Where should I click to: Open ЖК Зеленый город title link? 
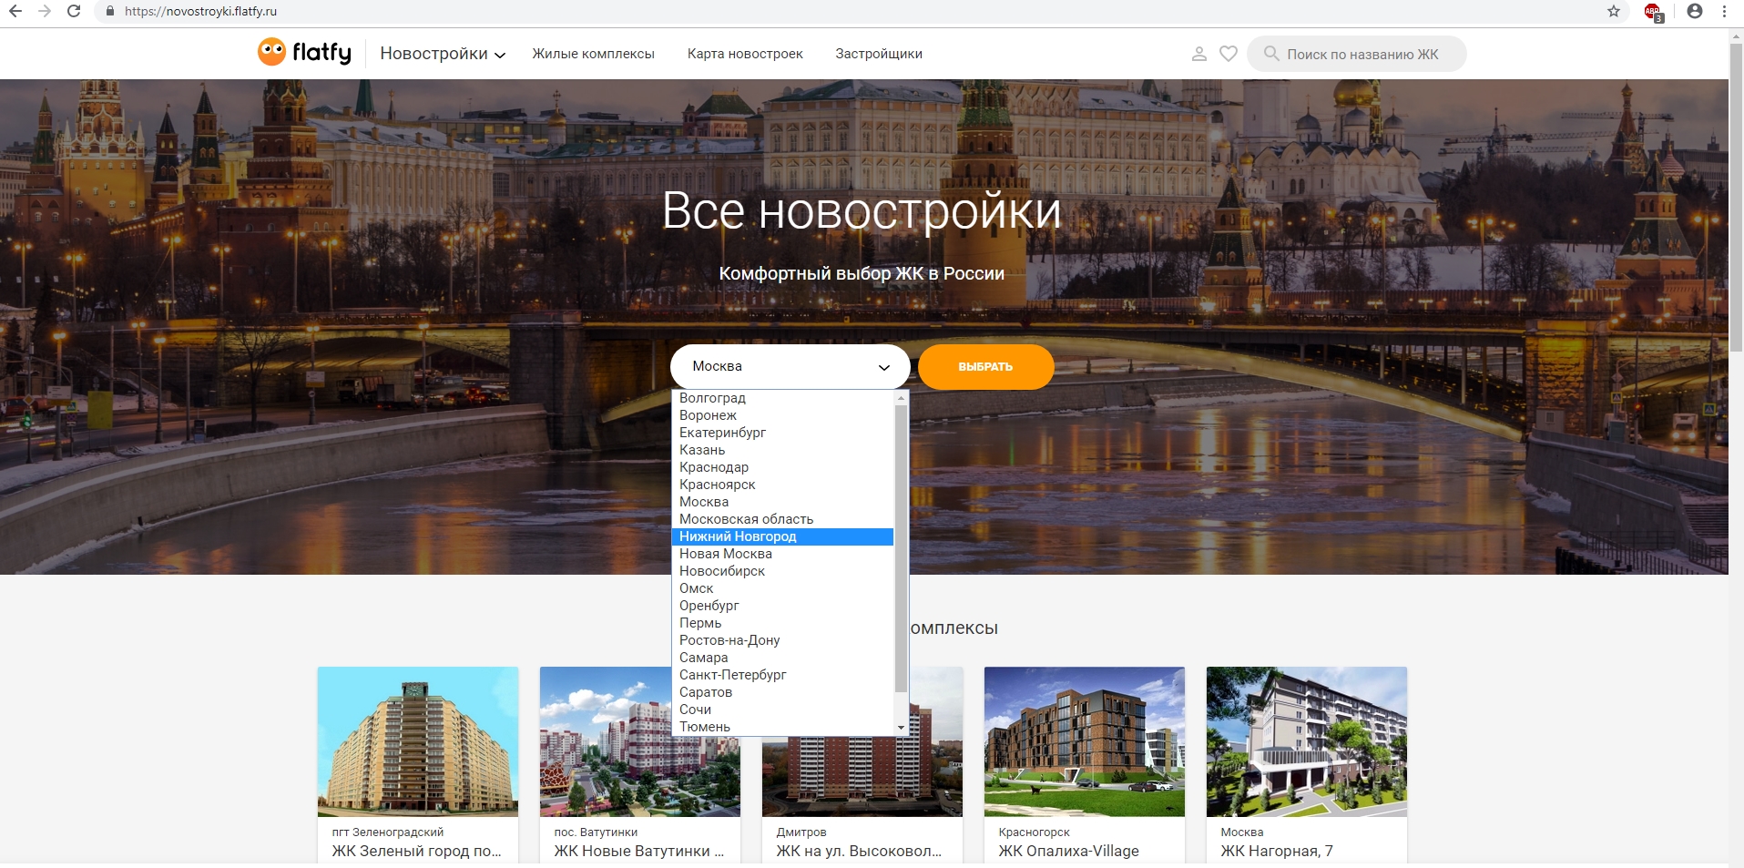(x=417, y=851)
